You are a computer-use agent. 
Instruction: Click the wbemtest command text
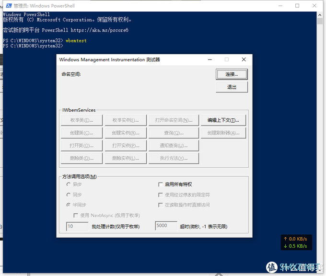pos(76,41)
